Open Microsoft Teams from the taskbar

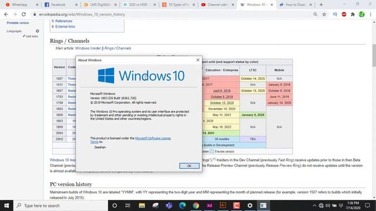coord(169,206)
